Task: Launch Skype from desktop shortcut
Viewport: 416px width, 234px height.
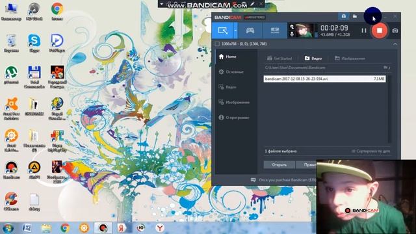Action: point(34,44)
